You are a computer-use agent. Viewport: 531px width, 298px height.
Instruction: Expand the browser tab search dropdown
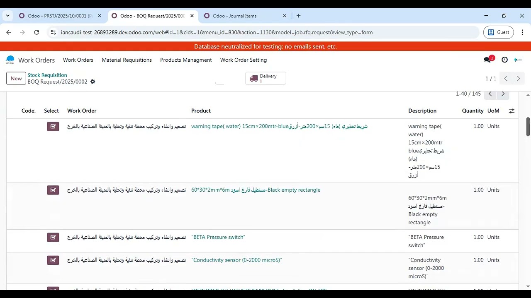coord(7,16)
